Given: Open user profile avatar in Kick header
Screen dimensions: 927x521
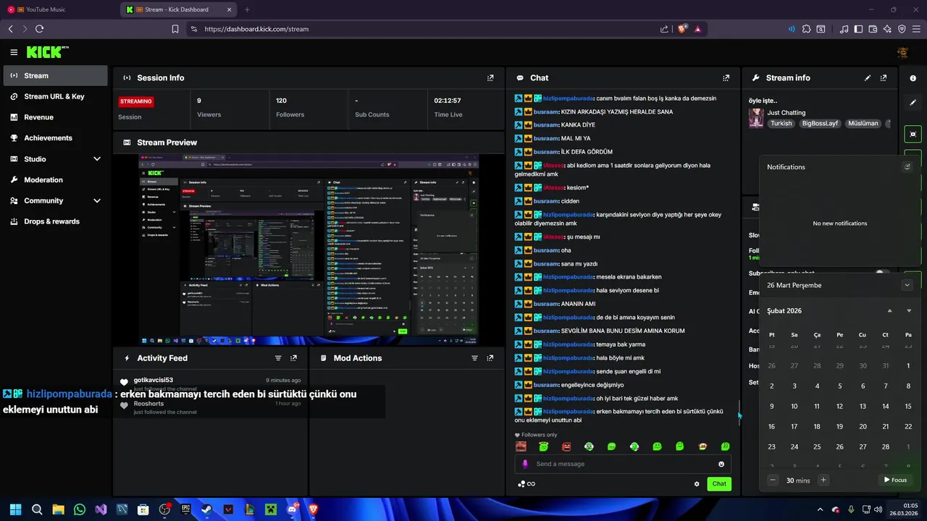Looking at the screenshot, I should coord(902,52).
